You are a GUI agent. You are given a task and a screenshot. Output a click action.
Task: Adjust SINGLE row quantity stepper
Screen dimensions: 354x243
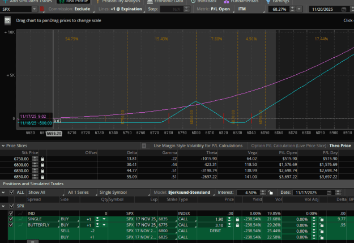(97, 219)
